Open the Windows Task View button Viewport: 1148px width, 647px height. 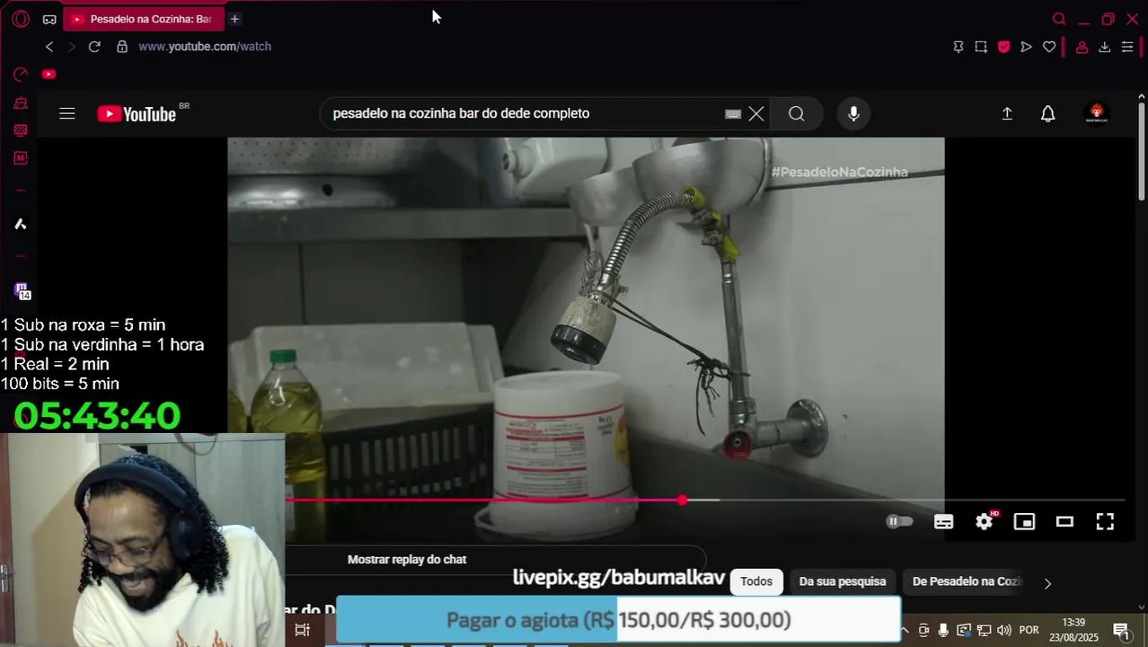click(x=302, y=630)
